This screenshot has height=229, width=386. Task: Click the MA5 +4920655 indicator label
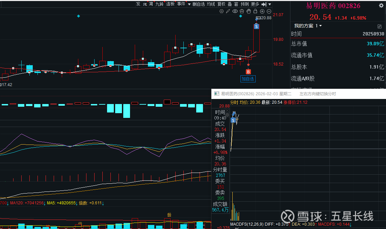coord(62,203)
